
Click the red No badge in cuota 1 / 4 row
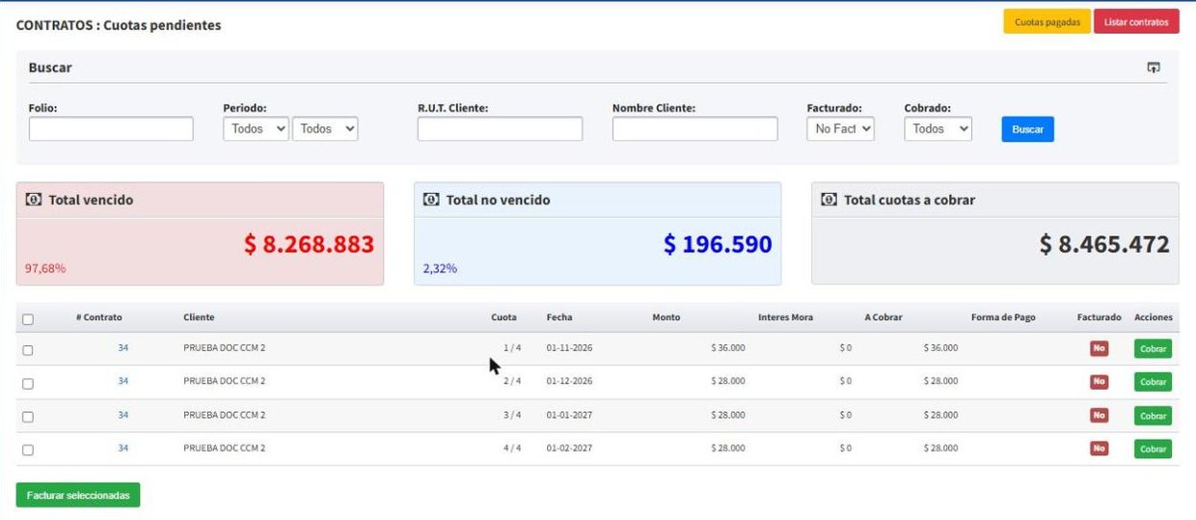[1099, 348]
